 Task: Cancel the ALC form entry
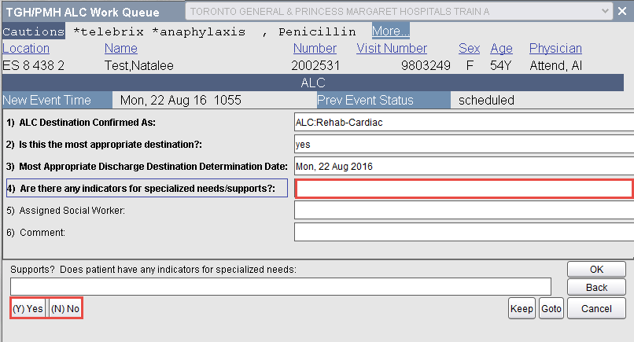click(595, 309)
